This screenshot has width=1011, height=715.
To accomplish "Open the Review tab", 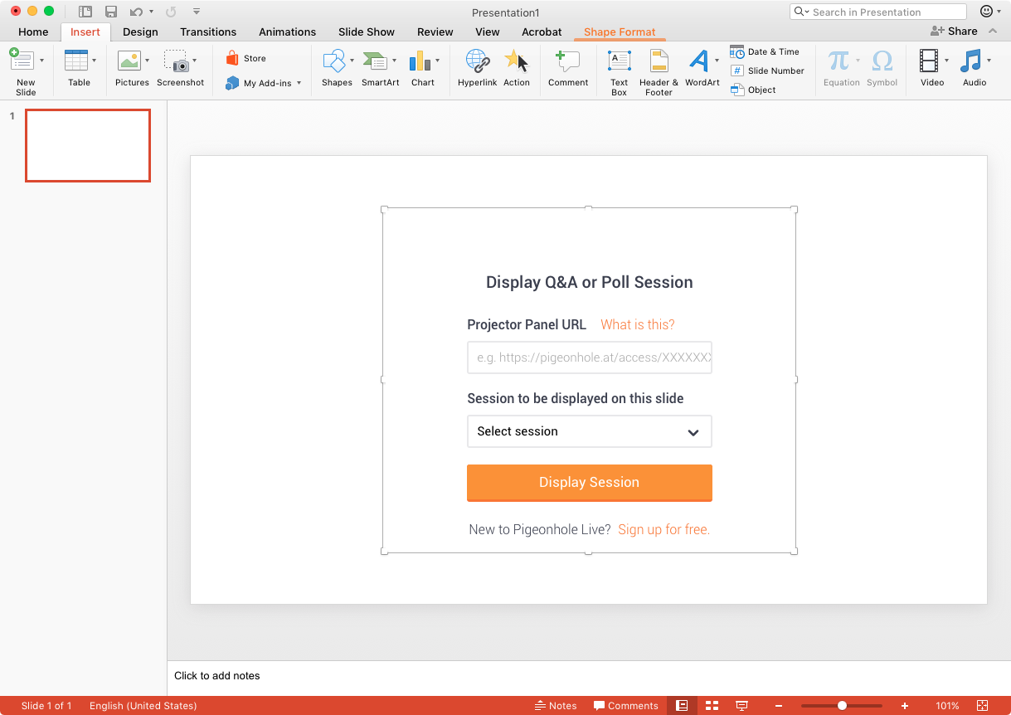I will 435,32.
